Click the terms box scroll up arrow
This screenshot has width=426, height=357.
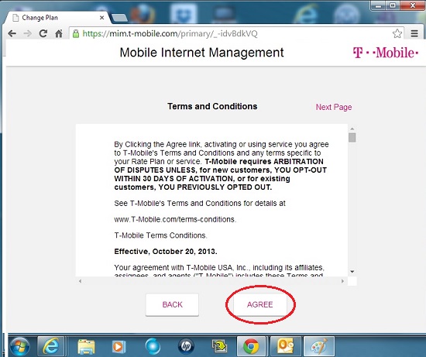(352, 129)
